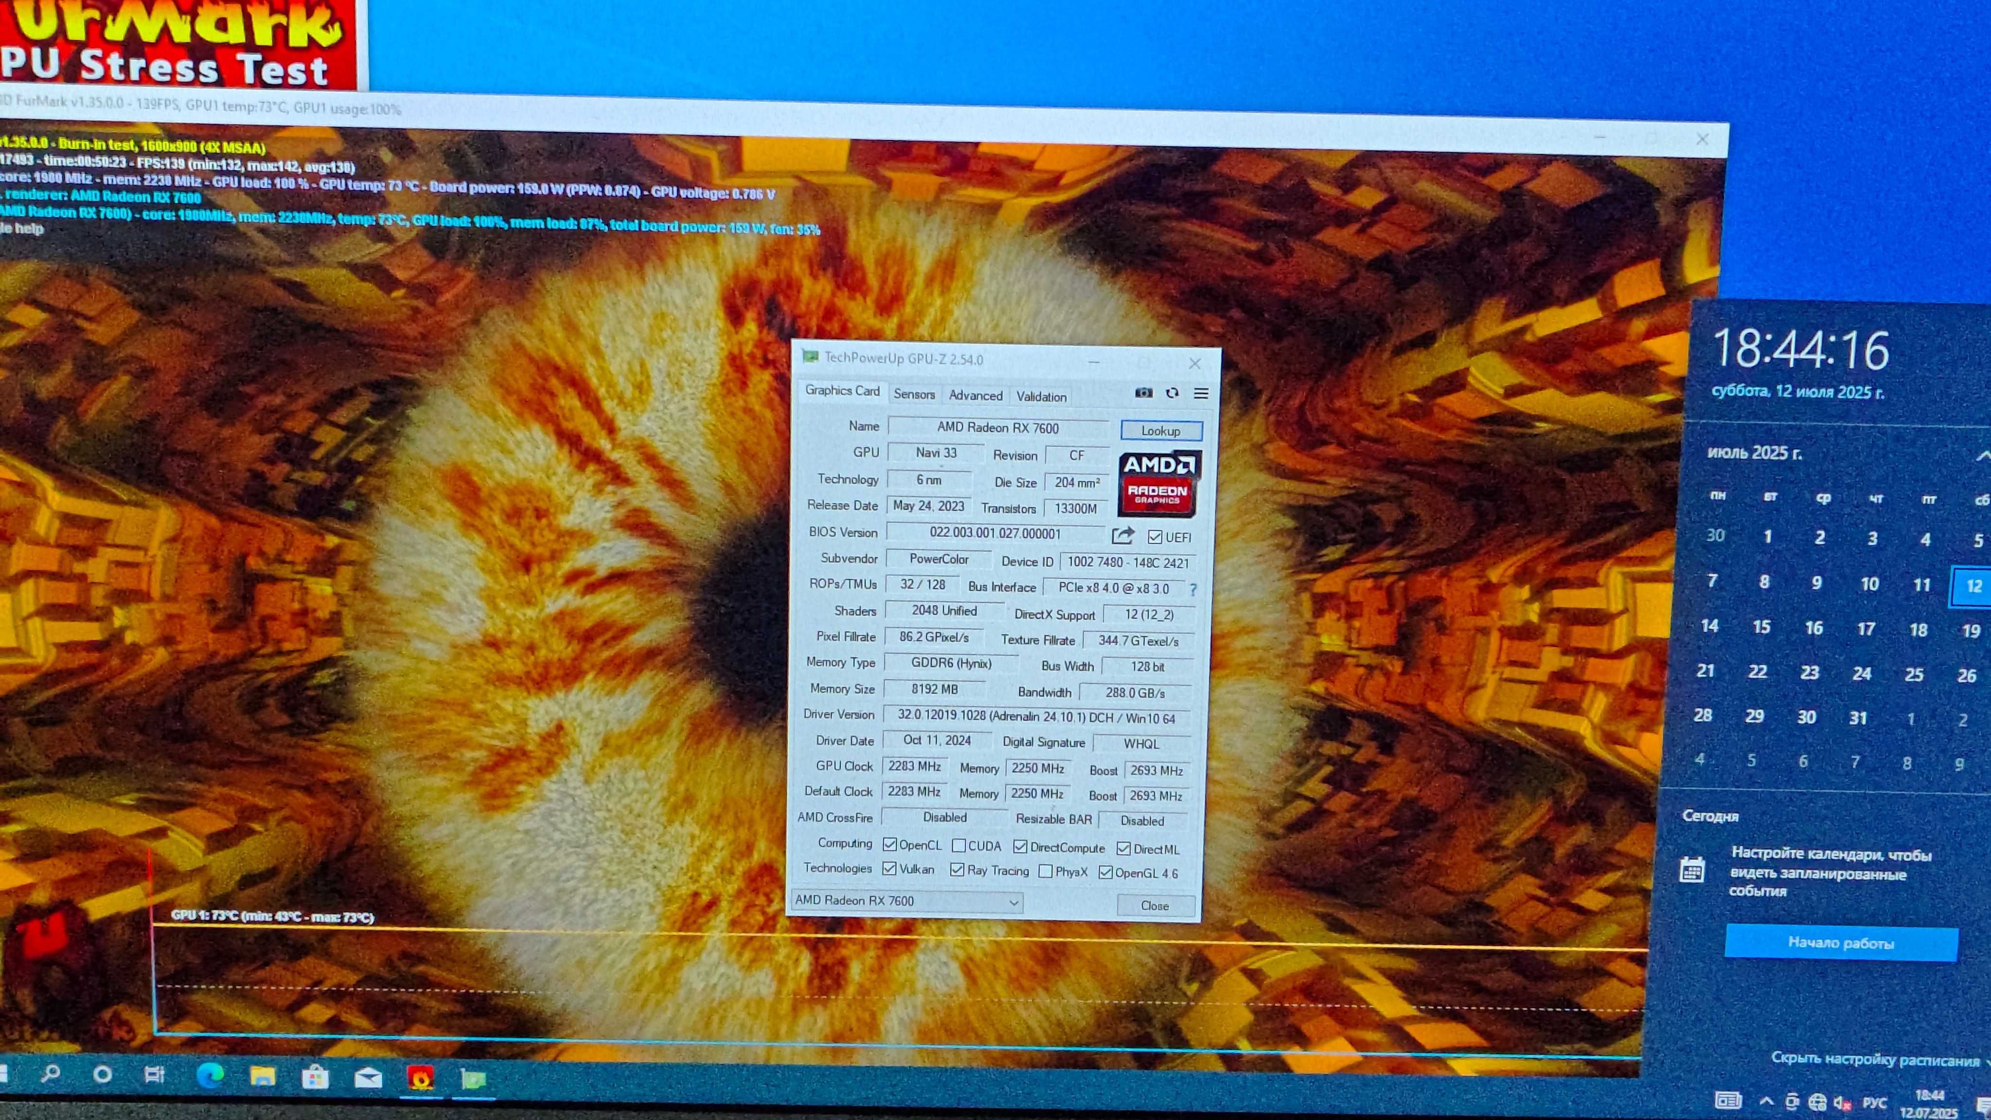Click the Bus Interface question mark
The width and height of the screenshot is (1991, 1120).
(1193, 590)
